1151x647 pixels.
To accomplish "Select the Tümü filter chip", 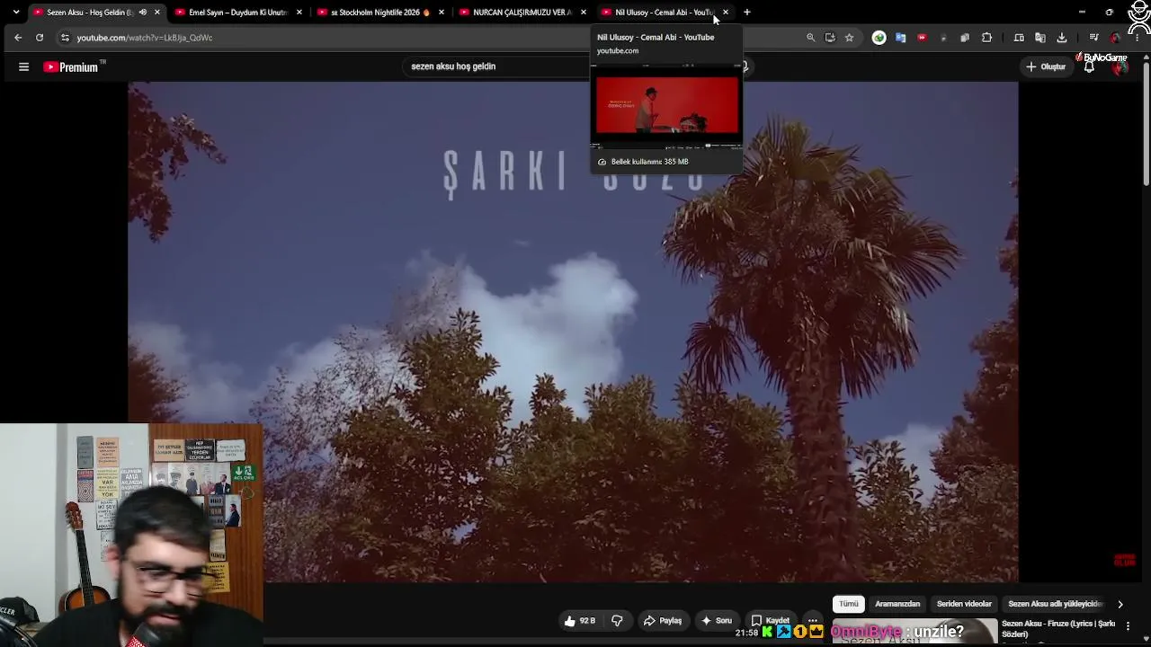I will [849, 604].
